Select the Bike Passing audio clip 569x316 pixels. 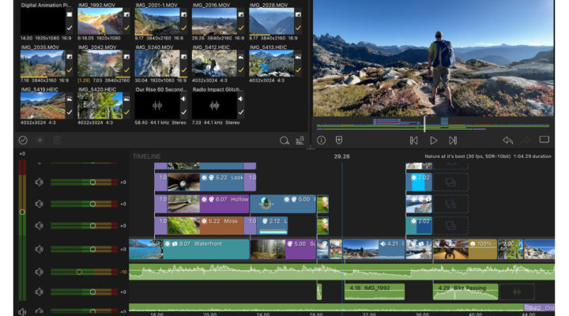point(465,292)
